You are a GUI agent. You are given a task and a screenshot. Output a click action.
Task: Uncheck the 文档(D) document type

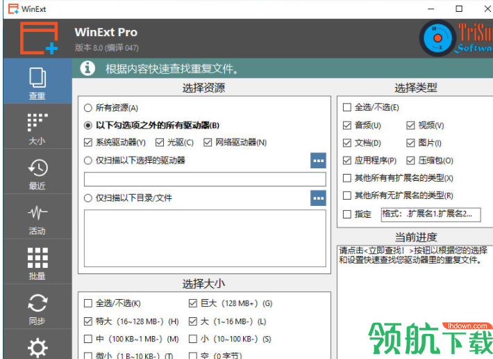click(346, 143)
